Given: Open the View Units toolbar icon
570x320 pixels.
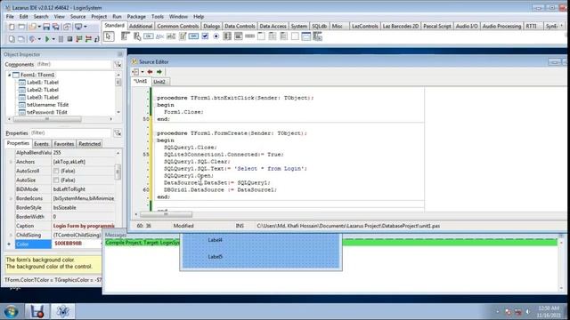Looking at the screenshot, I should click(12, 39).
